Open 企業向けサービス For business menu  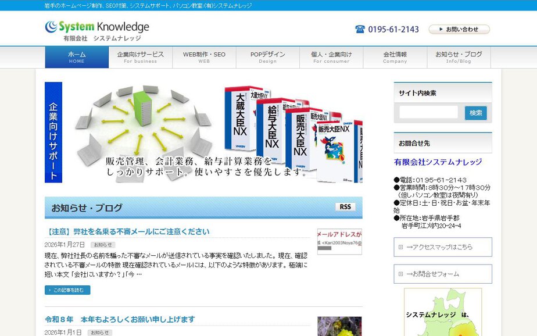tap(141, 57)
